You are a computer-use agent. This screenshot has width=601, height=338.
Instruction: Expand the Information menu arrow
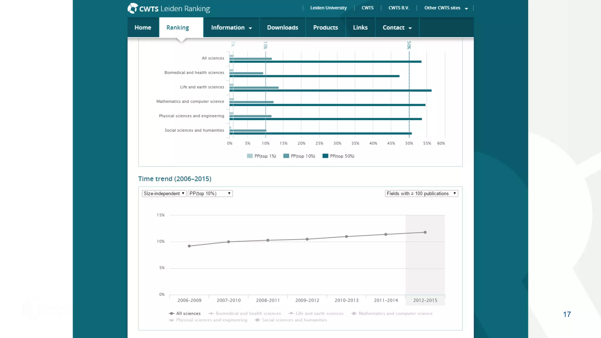tap(250, 28)
